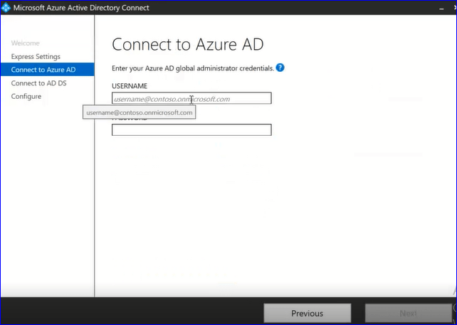Click the global administrator credentials instruction text
Image resolution: width=457 pixels, height=325 pixels.
click(x=193, y=68)
